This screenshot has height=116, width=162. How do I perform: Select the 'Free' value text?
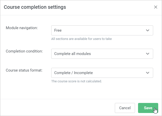click(58, 30)
